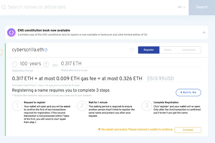Open the EN language dropdown
215x143 pixels.
click(181, 7)
